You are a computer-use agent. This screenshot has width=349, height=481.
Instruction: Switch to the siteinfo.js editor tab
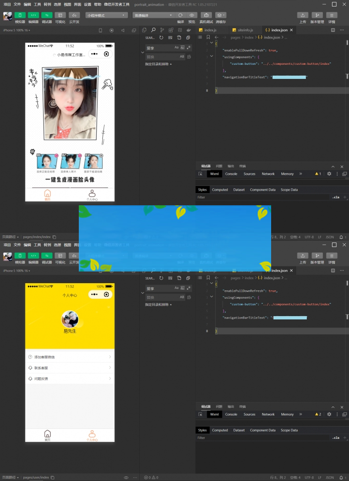pyautogui.click(x=244, y=30)
